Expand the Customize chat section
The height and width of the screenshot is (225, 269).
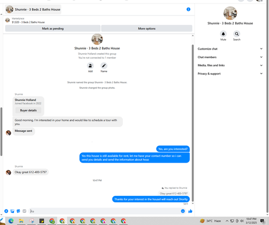coord(230,49)
